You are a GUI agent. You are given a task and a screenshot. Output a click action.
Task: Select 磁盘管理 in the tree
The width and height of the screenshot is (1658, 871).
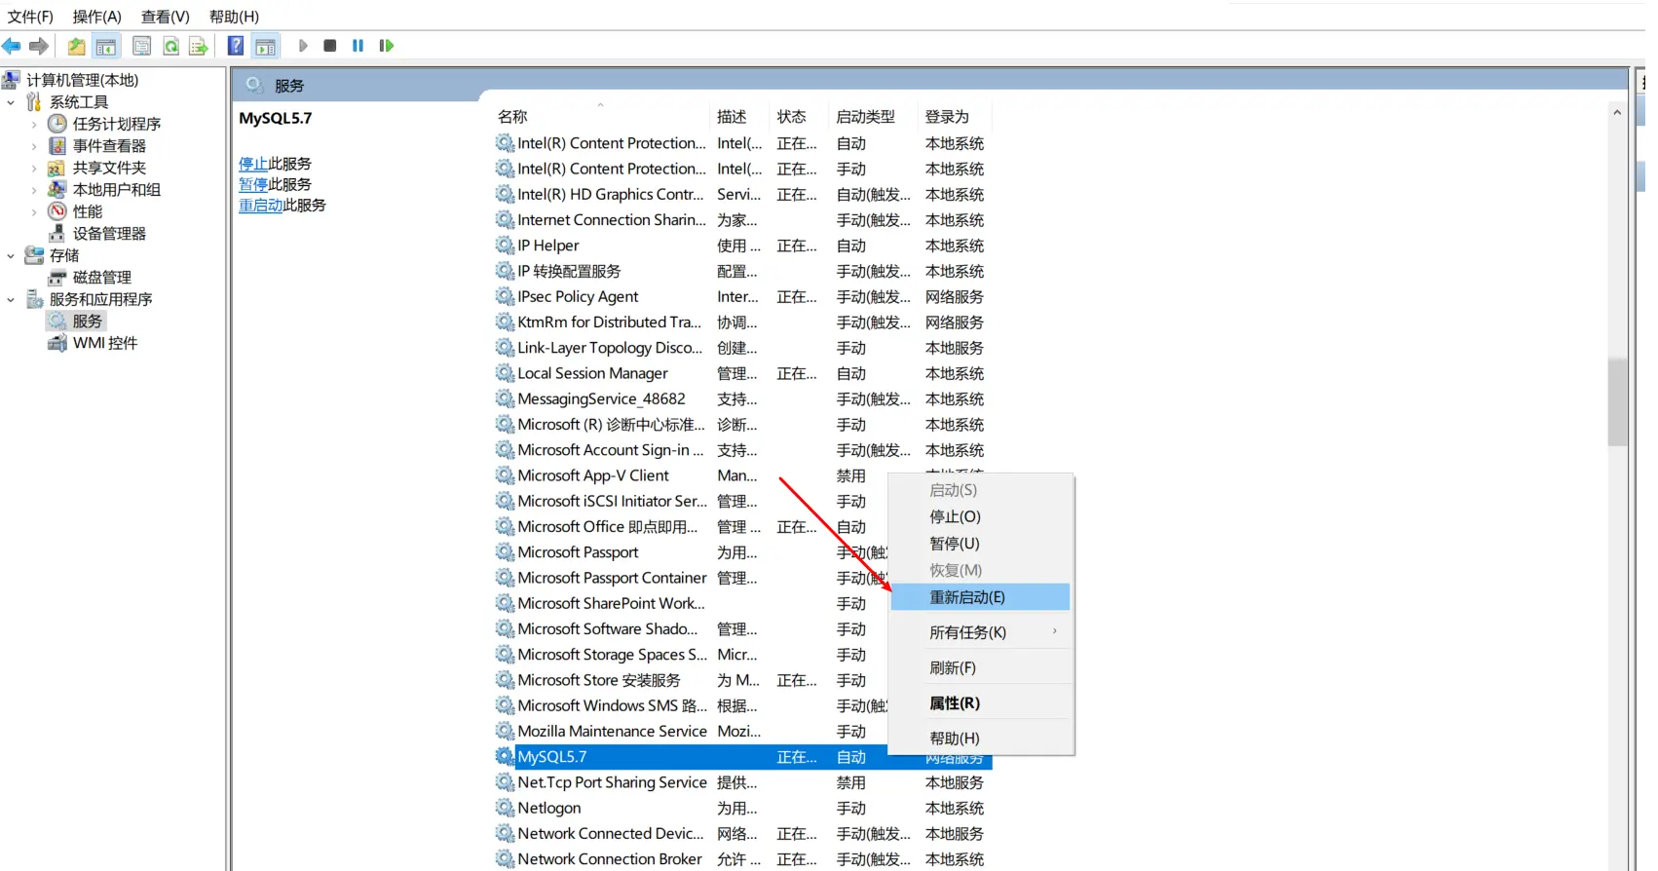101,278
